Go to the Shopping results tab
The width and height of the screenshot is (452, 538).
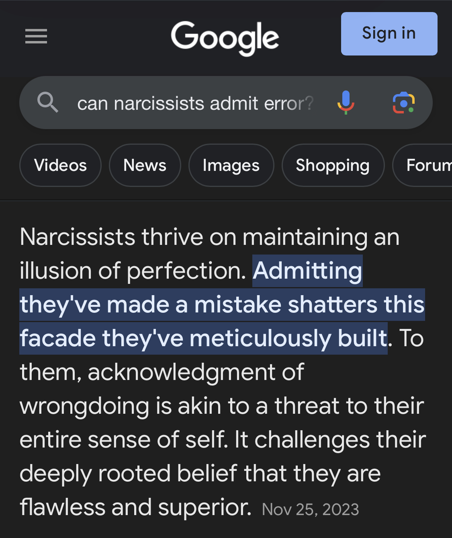(x=333, y=165)
